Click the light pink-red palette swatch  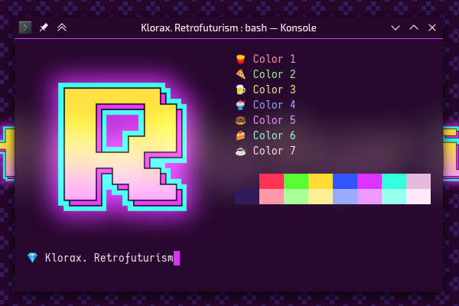(x=272, y=197)
